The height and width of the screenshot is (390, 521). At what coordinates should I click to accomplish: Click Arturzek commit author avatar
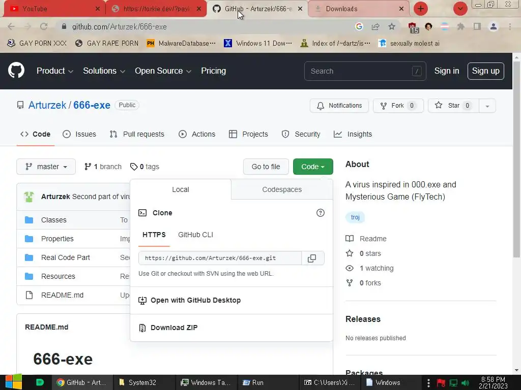click(x=29, y=197)
